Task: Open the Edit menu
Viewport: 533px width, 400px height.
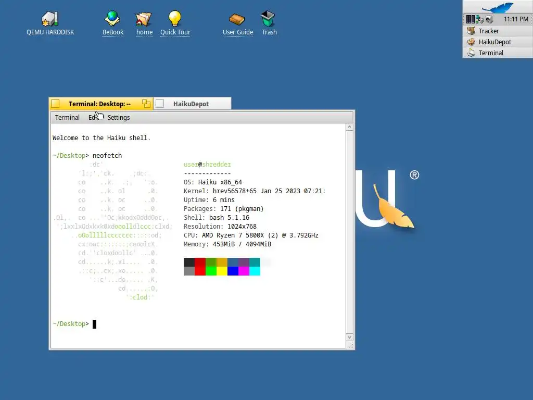Action: [94, 117]
